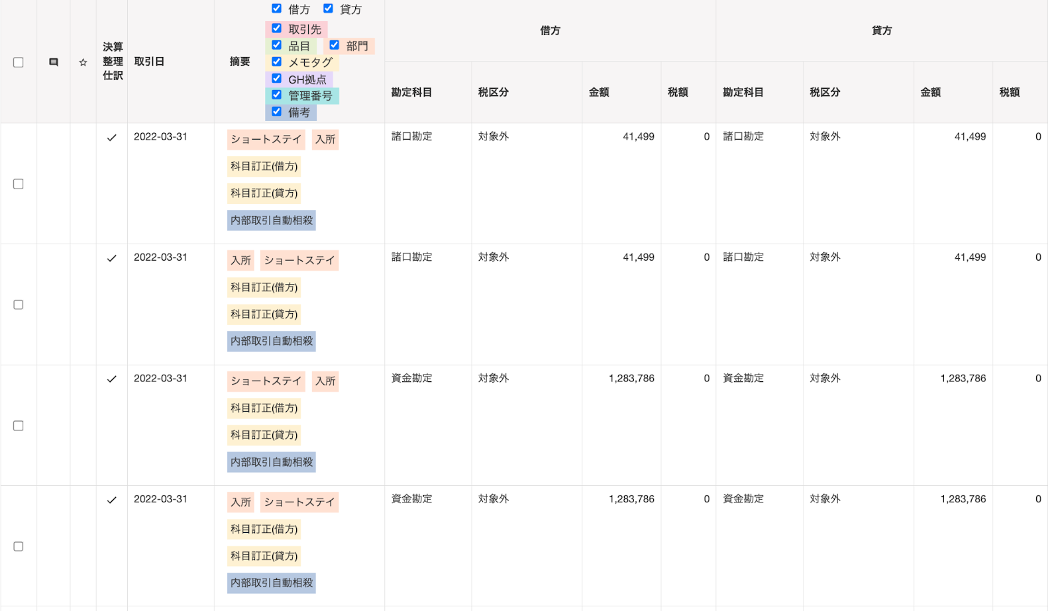Select the first row checkbox with 諸口勘定 41,499
This screenshot has height=611, width=1060.
point(19,184)
